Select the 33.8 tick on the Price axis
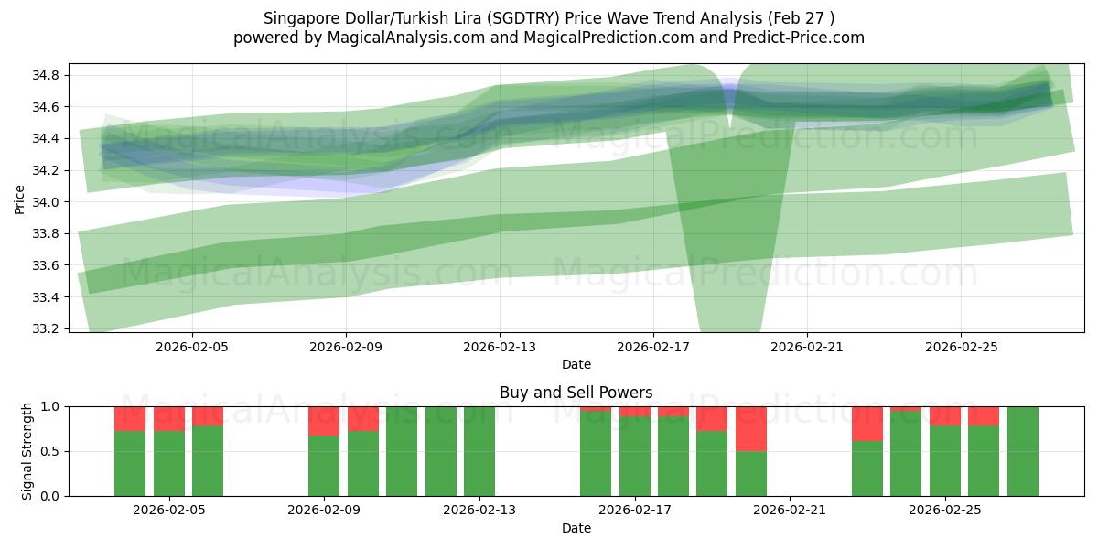This screenshot has width=1098, height=549. [48, 234]
